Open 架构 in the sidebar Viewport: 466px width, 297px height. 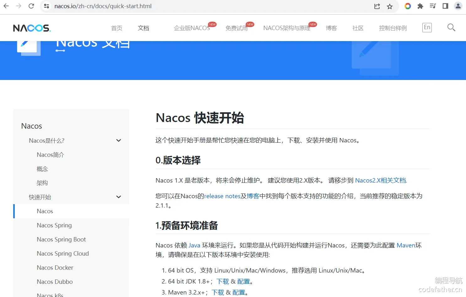pyautogui.click(x=42, y=183)
